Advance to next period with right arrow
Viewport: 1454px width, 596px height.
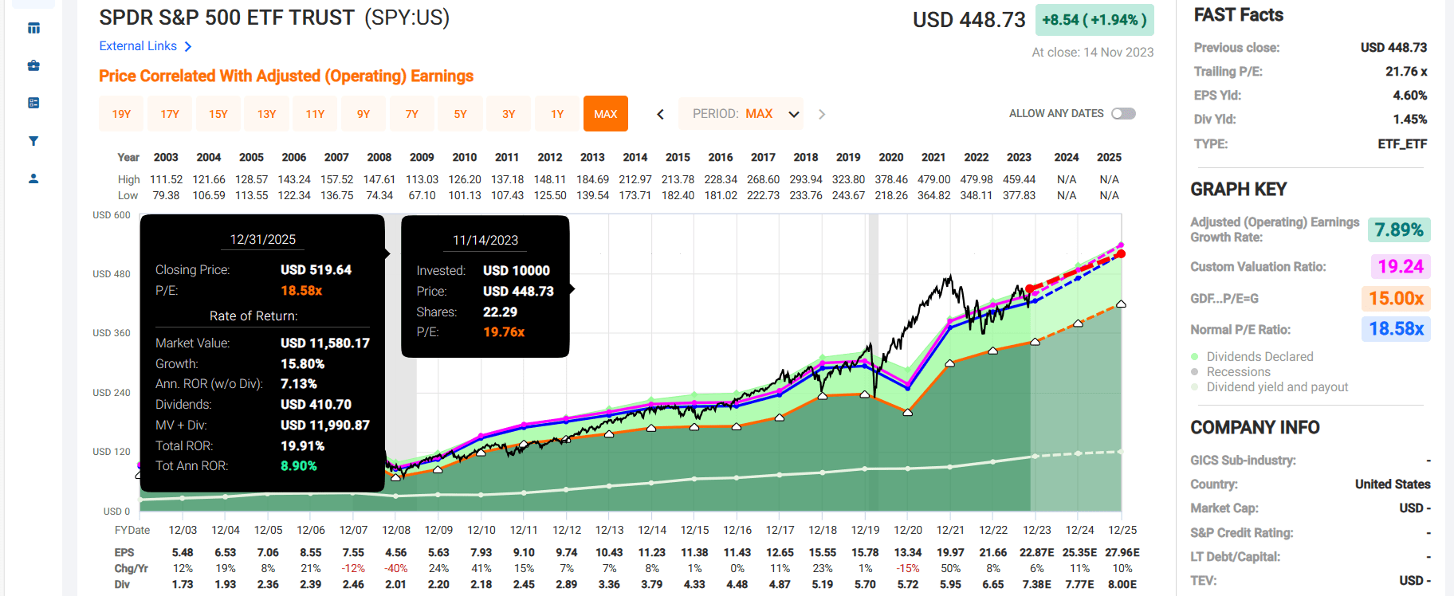tap(822, 114)
